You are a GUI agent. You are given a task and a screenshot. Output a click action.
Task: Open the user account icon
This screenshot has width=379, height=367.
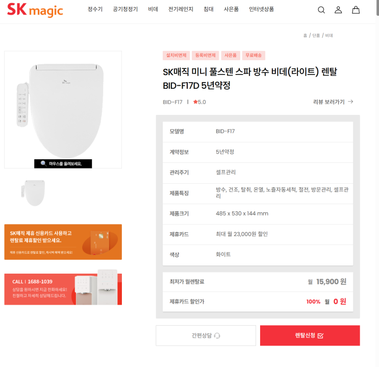tap(338, 10)
